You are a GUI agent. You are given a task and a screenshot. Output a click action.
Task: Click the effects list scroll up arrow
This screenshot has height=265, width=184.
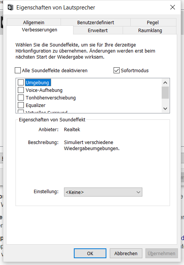point(165,83)
